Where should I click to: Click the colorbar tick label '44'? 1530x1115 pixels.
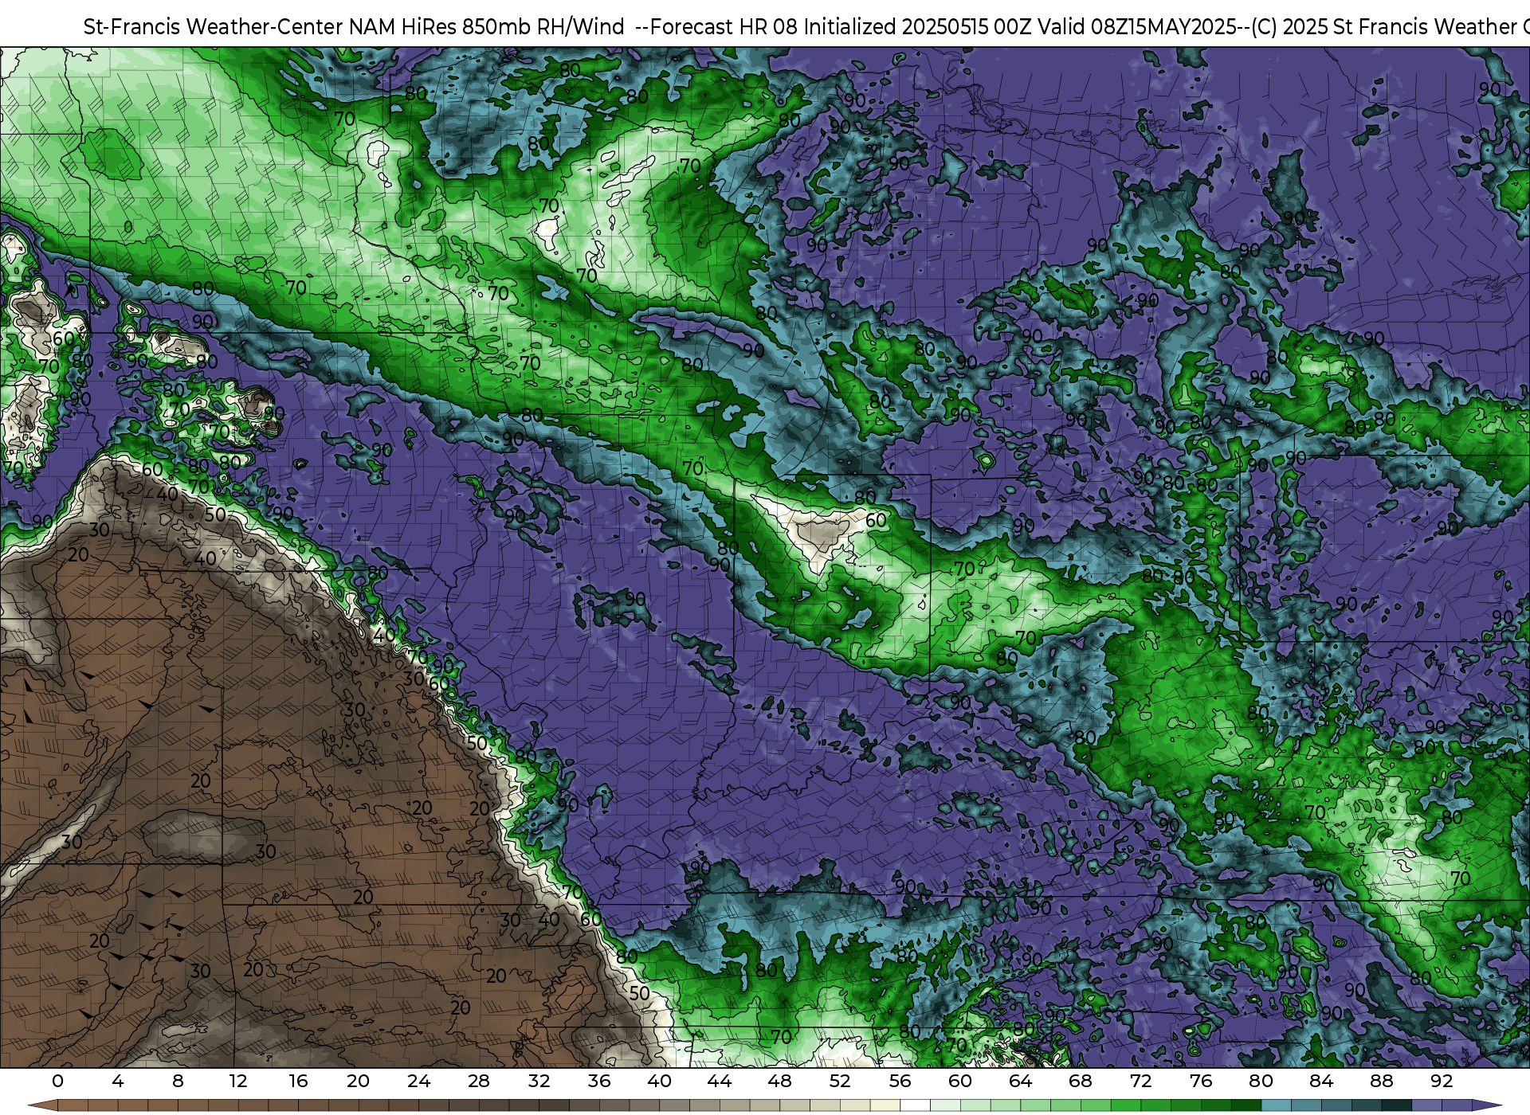point(720,1081)
